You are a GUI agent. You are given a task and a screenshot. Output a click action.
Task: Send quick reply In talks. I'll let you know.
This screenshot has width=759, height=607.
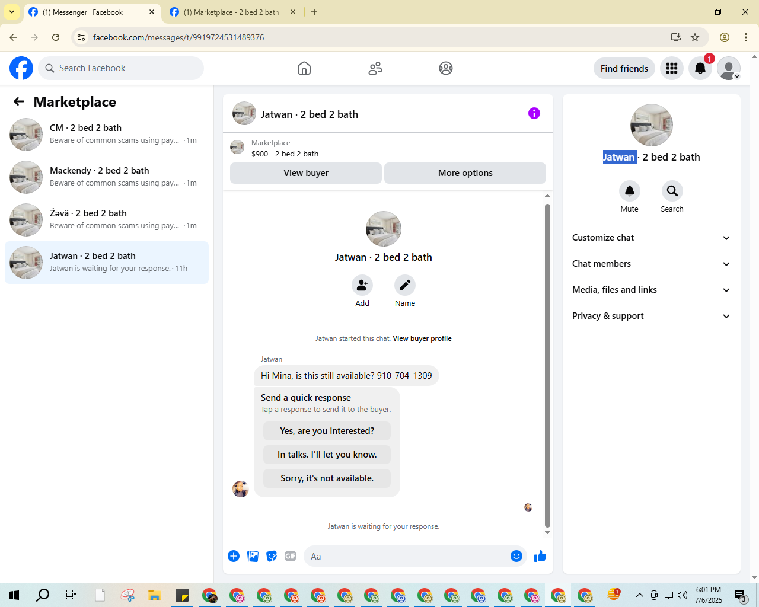327,455
